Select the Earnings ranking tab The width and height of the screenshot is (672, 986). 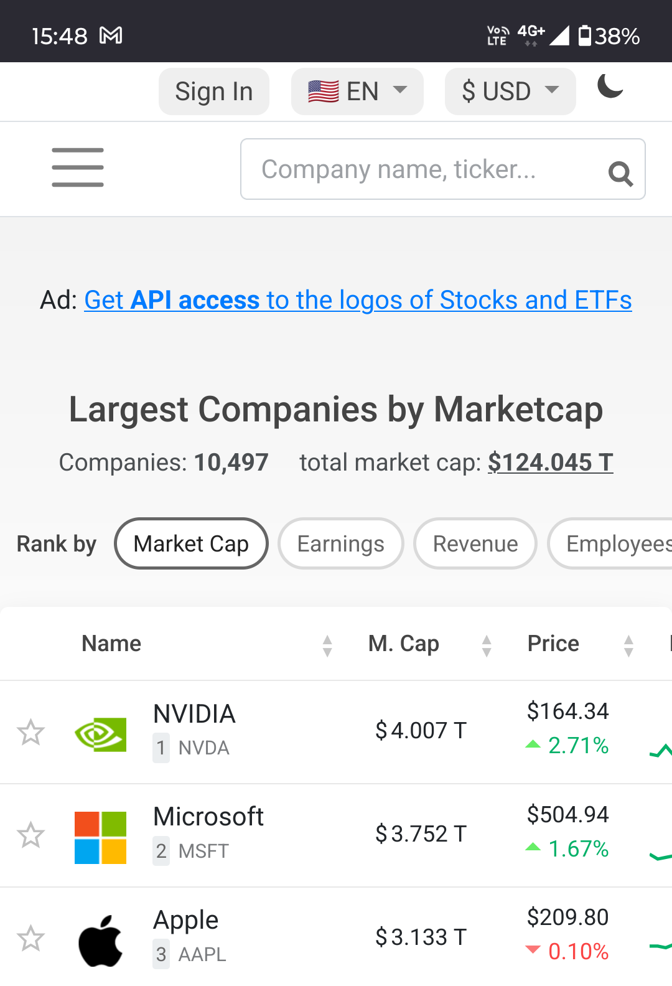(x=341, y=543)
